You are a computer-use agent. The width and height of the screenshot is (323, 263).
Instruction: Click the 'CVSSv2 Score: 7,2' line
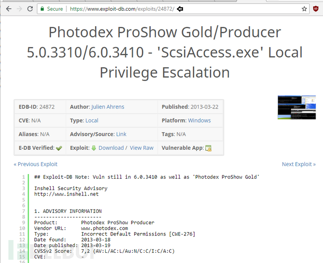[104, 251]
